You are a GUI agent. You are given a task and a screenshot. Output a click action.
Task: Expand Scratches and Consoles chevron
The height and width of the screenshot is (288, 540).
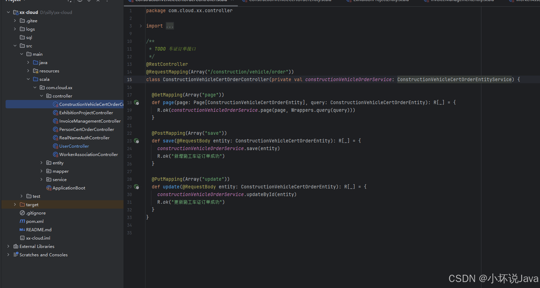click(x=8, y=255)
